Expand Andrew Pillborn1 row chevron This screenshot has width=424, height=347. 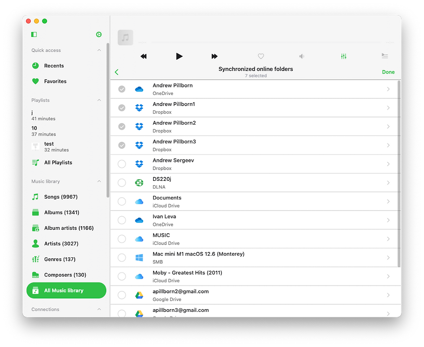pos(389,108)
